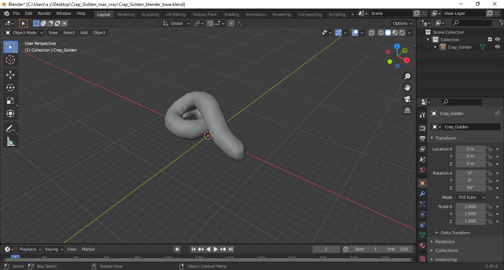Open the Playback dropdown in timeline
The width and height of the screenshot is (504, 270).
(30, 249)
